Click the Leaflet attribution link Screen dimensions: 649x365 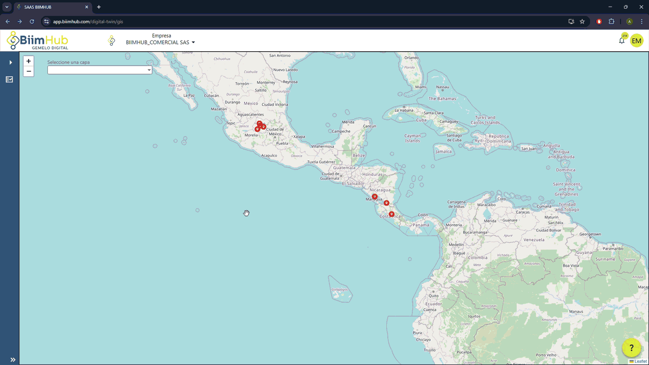click(x=640, y=361)
